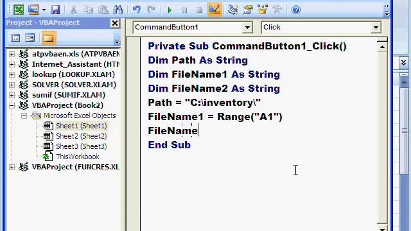
Task: Collapse VBAProject (Book2) node
Action: 12,105
